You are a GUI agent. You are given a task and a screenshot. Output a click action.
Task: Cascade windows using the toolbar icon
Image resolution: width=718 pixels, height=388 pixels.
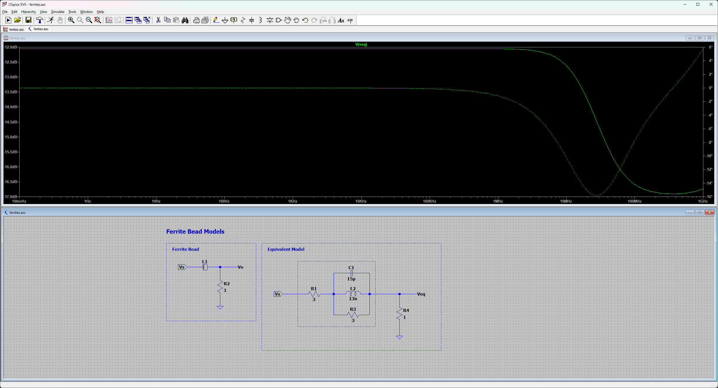coord(138,20)
